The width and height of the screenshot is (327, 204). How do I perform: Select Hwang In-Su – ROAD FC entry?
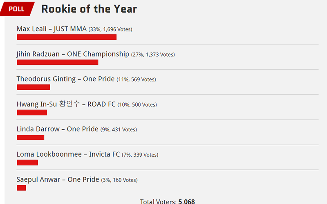tap(66, 104)
